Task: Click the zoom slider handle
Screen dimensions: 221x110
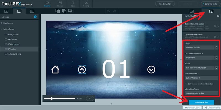Action: point(52,98)
